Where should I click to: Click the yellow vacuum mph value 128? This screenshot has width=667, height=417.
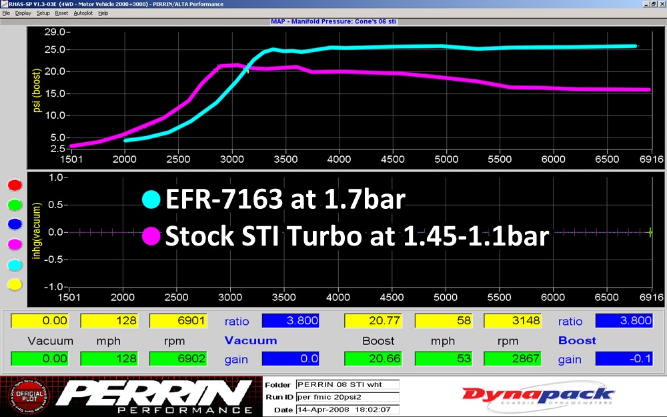point(109,320)
